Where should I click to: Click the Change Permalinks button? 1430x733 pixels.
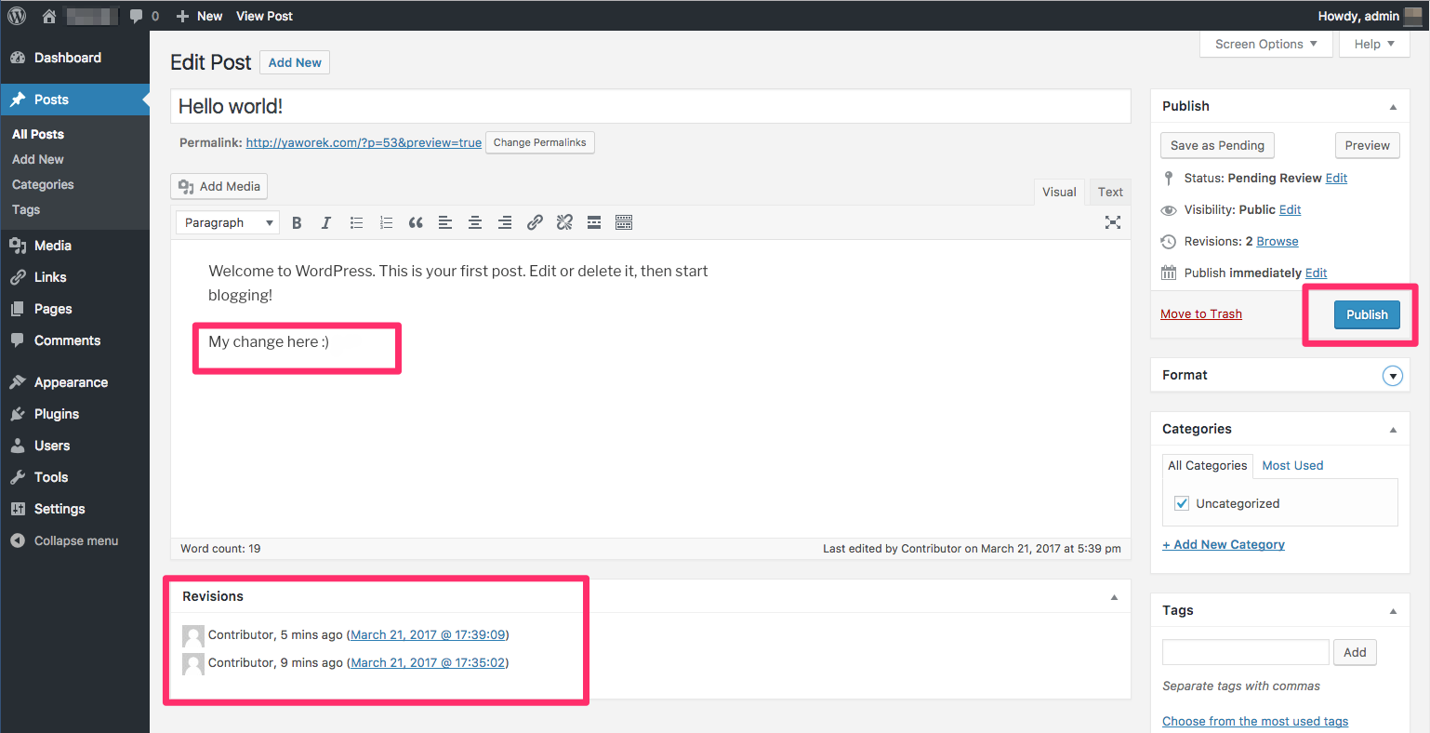pyautogui.click(x=539, y=142)
